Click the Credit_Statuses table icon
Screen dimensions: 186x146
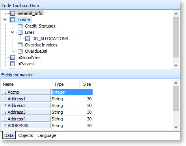point(20,26)
